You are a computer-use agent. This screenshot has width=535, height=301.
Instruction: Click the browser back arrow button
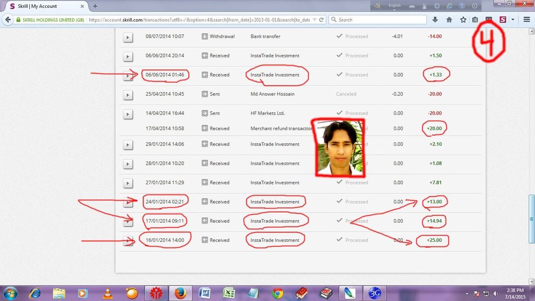click(x=8, y=20)
